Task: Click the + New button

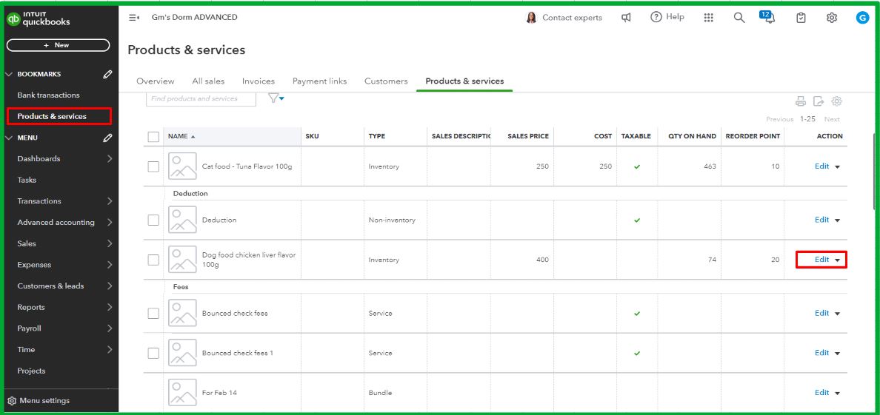Action: tap(58, 45)
